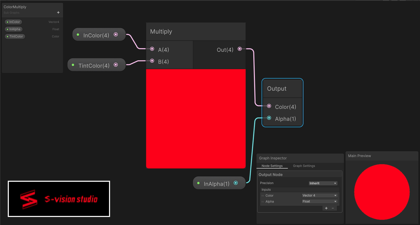Switch to the Node Settings tab
Image resolution: width=420 pixels, height=225 pixels.
272,166
